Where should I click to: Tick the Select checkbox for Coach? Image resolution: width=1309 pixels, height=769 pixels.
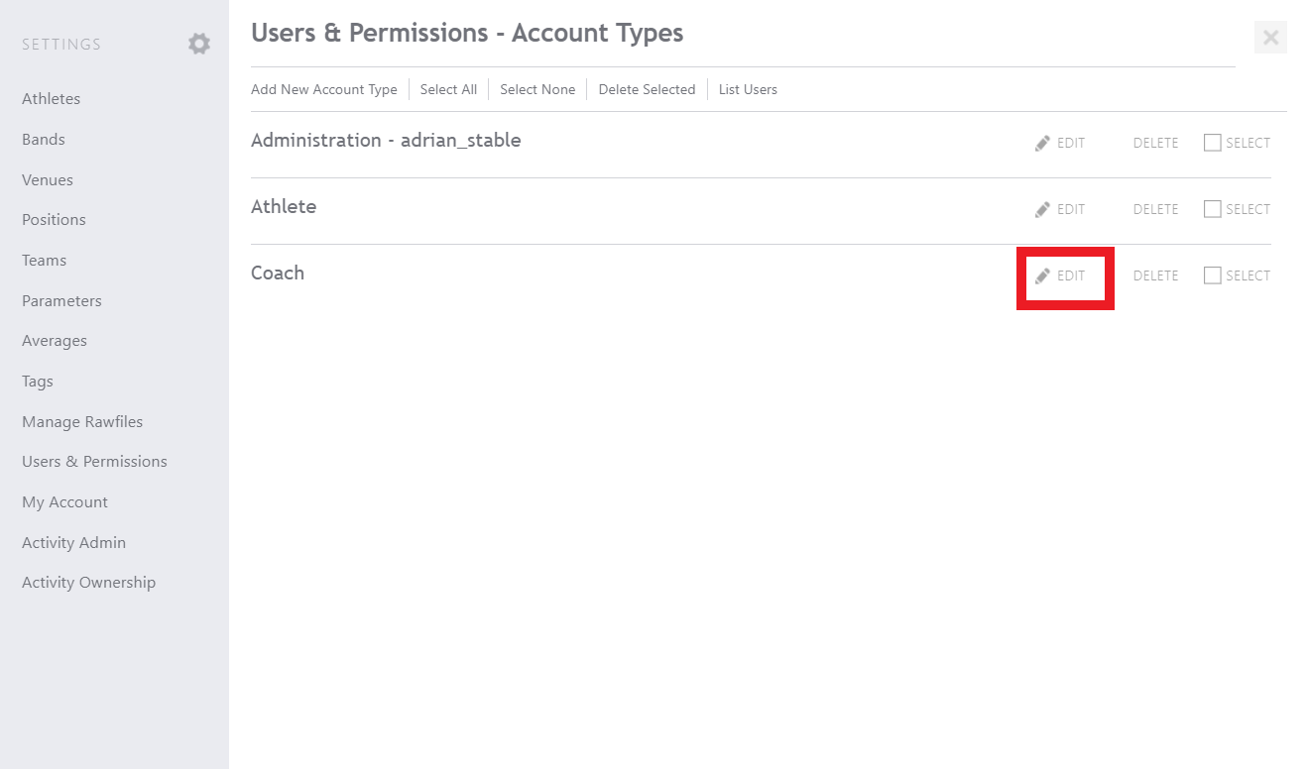[1212, 275]
